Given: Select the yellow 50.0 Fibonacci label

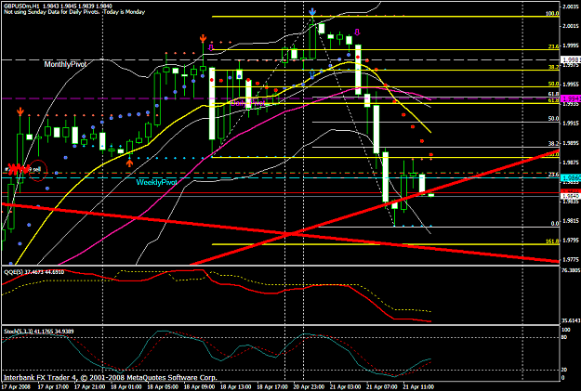Looking at the screenshot, I should click(x=554, y=84).
